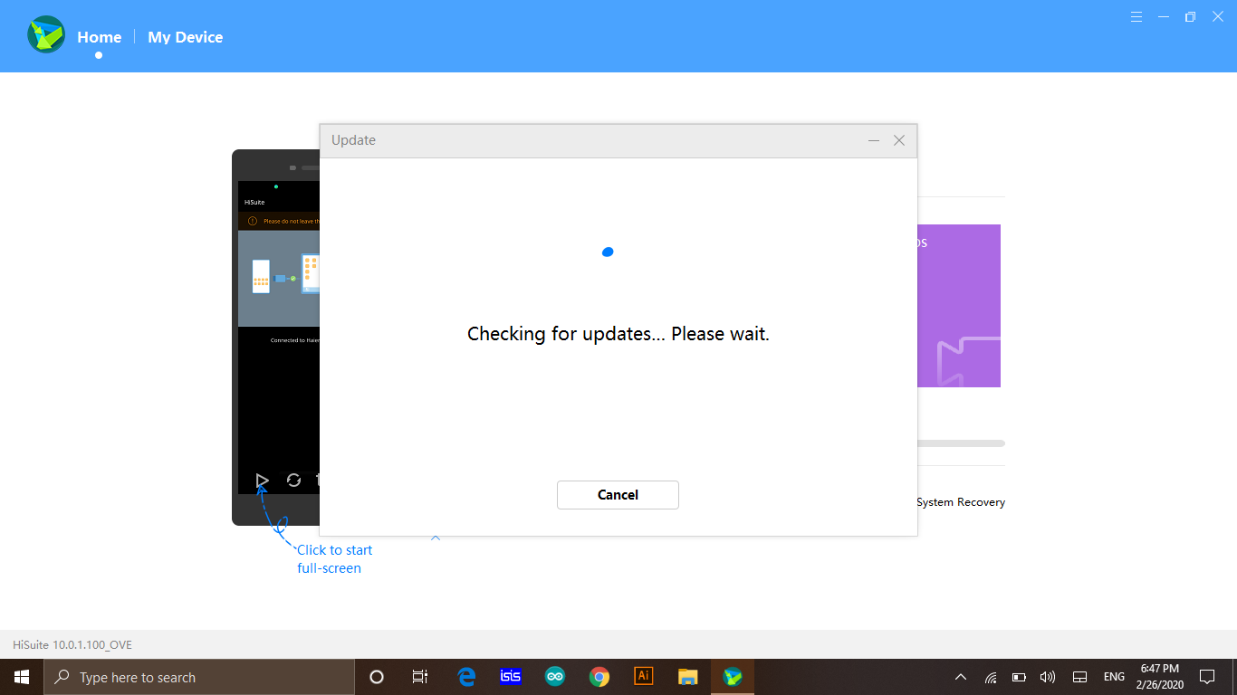The image size is (1237, 695).
Task: Click the purple Videos tile
Action: tap(958, 306)
